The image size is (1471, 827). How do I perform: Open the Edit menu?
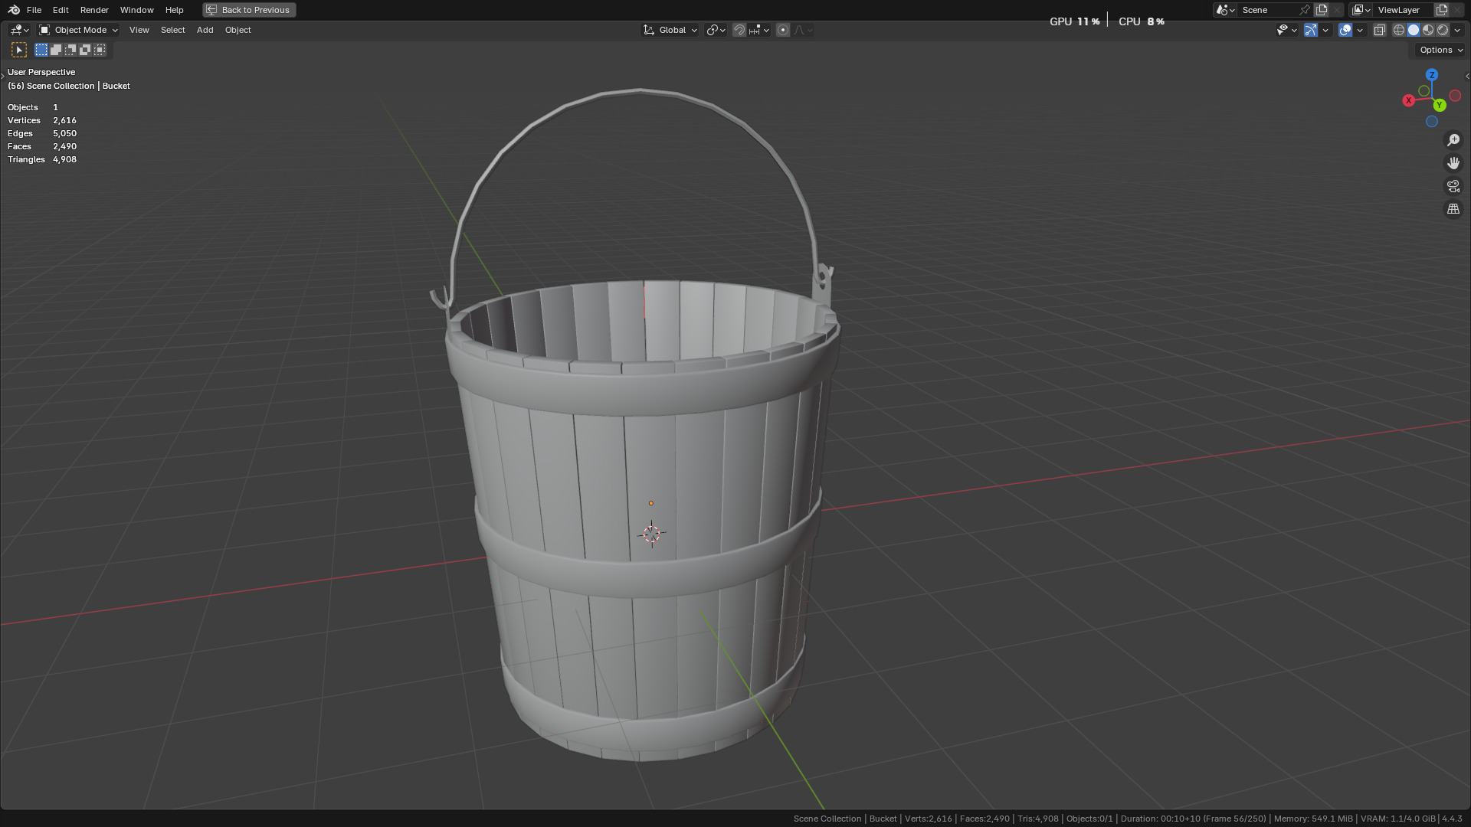(x=61, y=10)
